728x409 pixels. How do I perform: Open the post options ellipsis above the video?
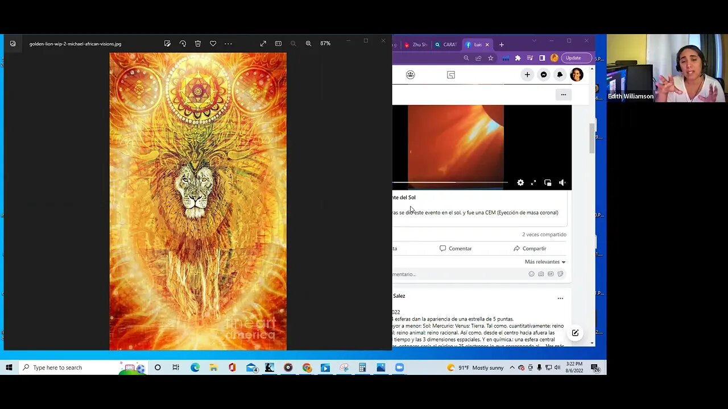[563, 95]
